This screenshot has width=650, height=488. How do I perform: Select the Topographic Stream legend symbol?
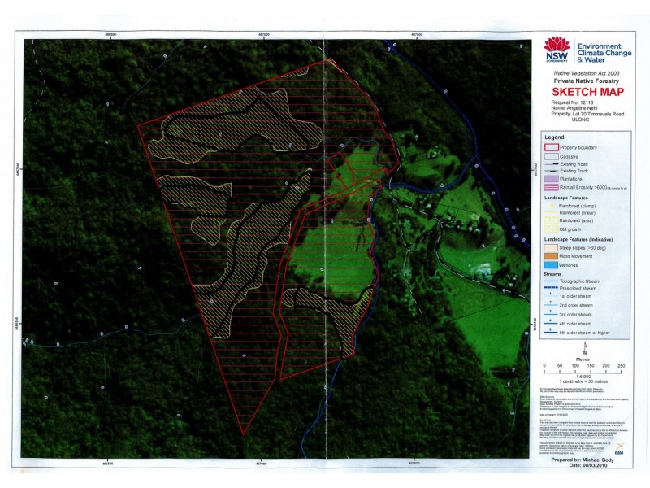551,280
